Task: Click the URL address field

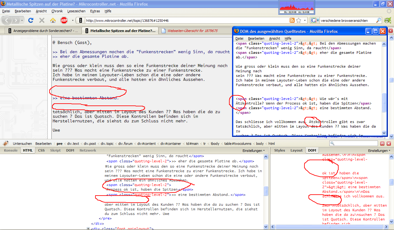Action: point(186,21)
